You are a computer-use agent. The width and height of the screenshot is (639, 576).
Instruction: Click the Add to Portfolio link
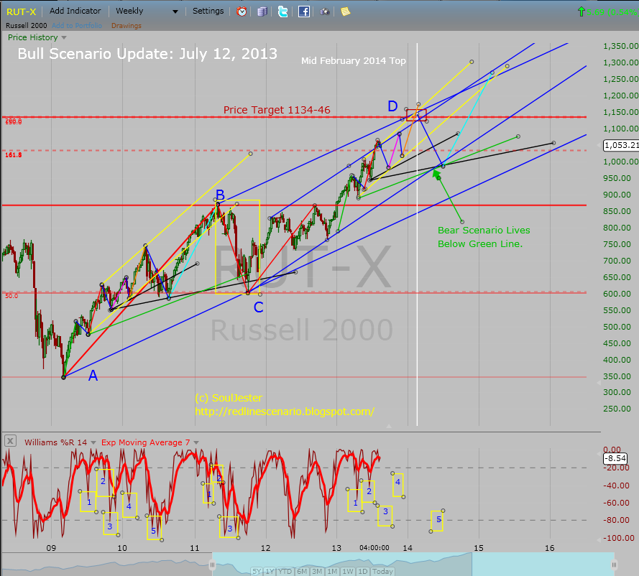click(x=77, y=26)
